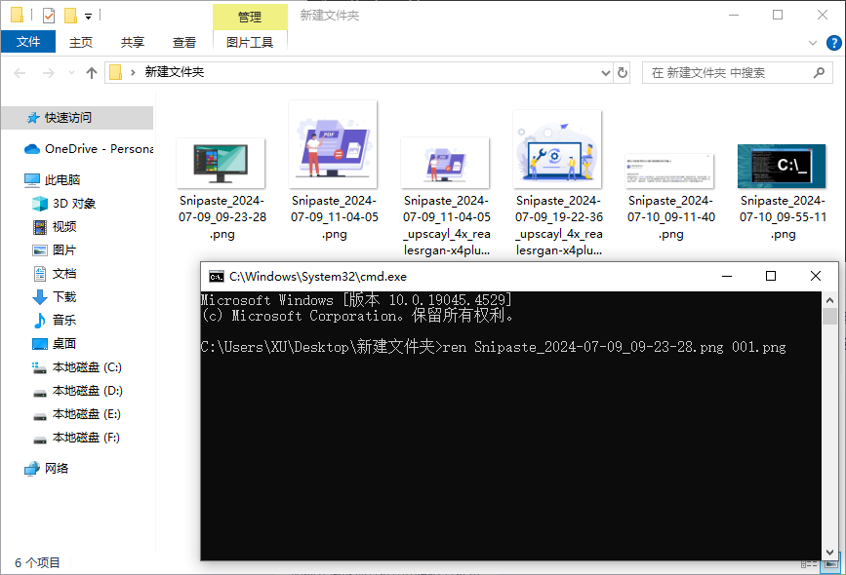This screenshot has width=846, height=575.
Task: Go up one folder level with the up arrow
Action: [x=91, y=72]
